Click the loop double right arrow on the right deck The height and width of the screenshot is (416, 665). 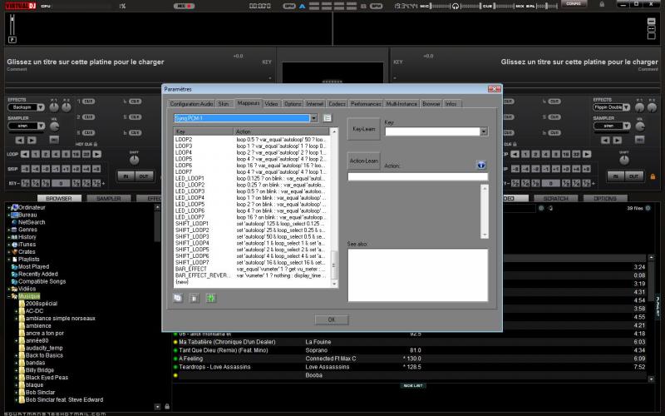[x=587, y=154]
